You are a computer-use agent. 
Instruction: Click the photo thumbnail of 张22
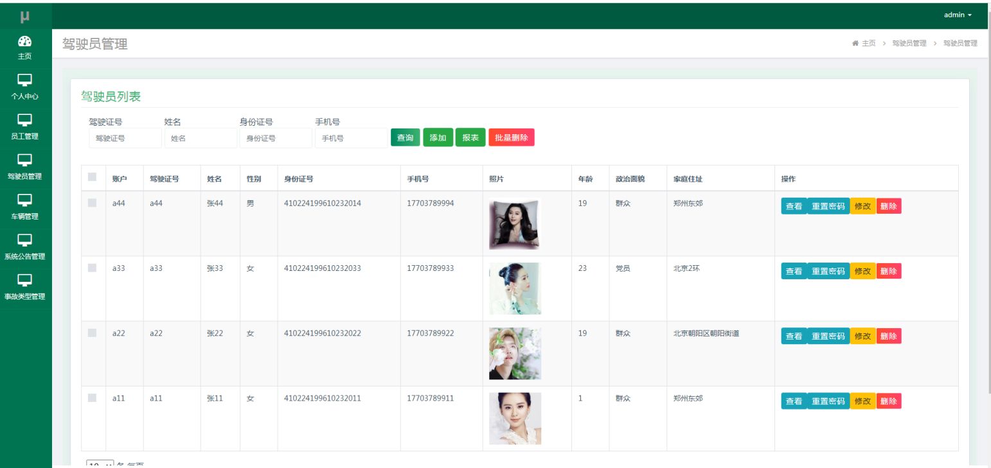tap(515, 354)
